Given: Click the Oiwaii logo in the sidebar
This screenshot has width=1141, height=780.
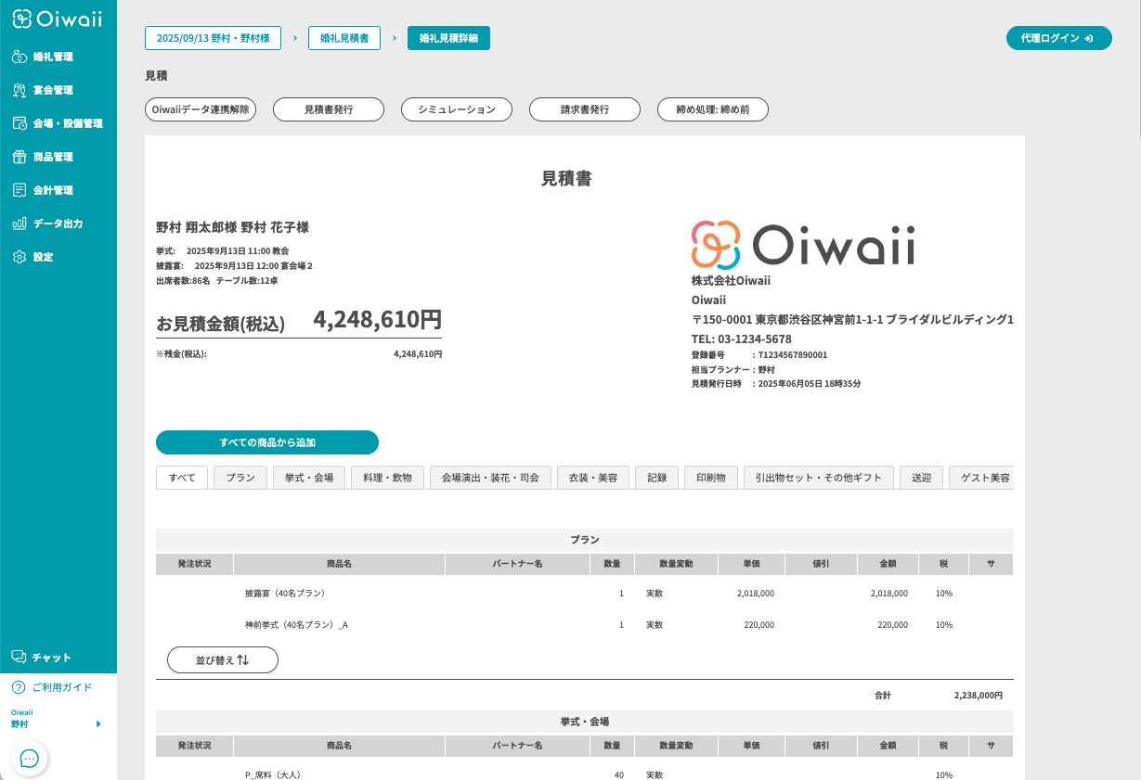Looking at the screenshot, I should (58, 19).
